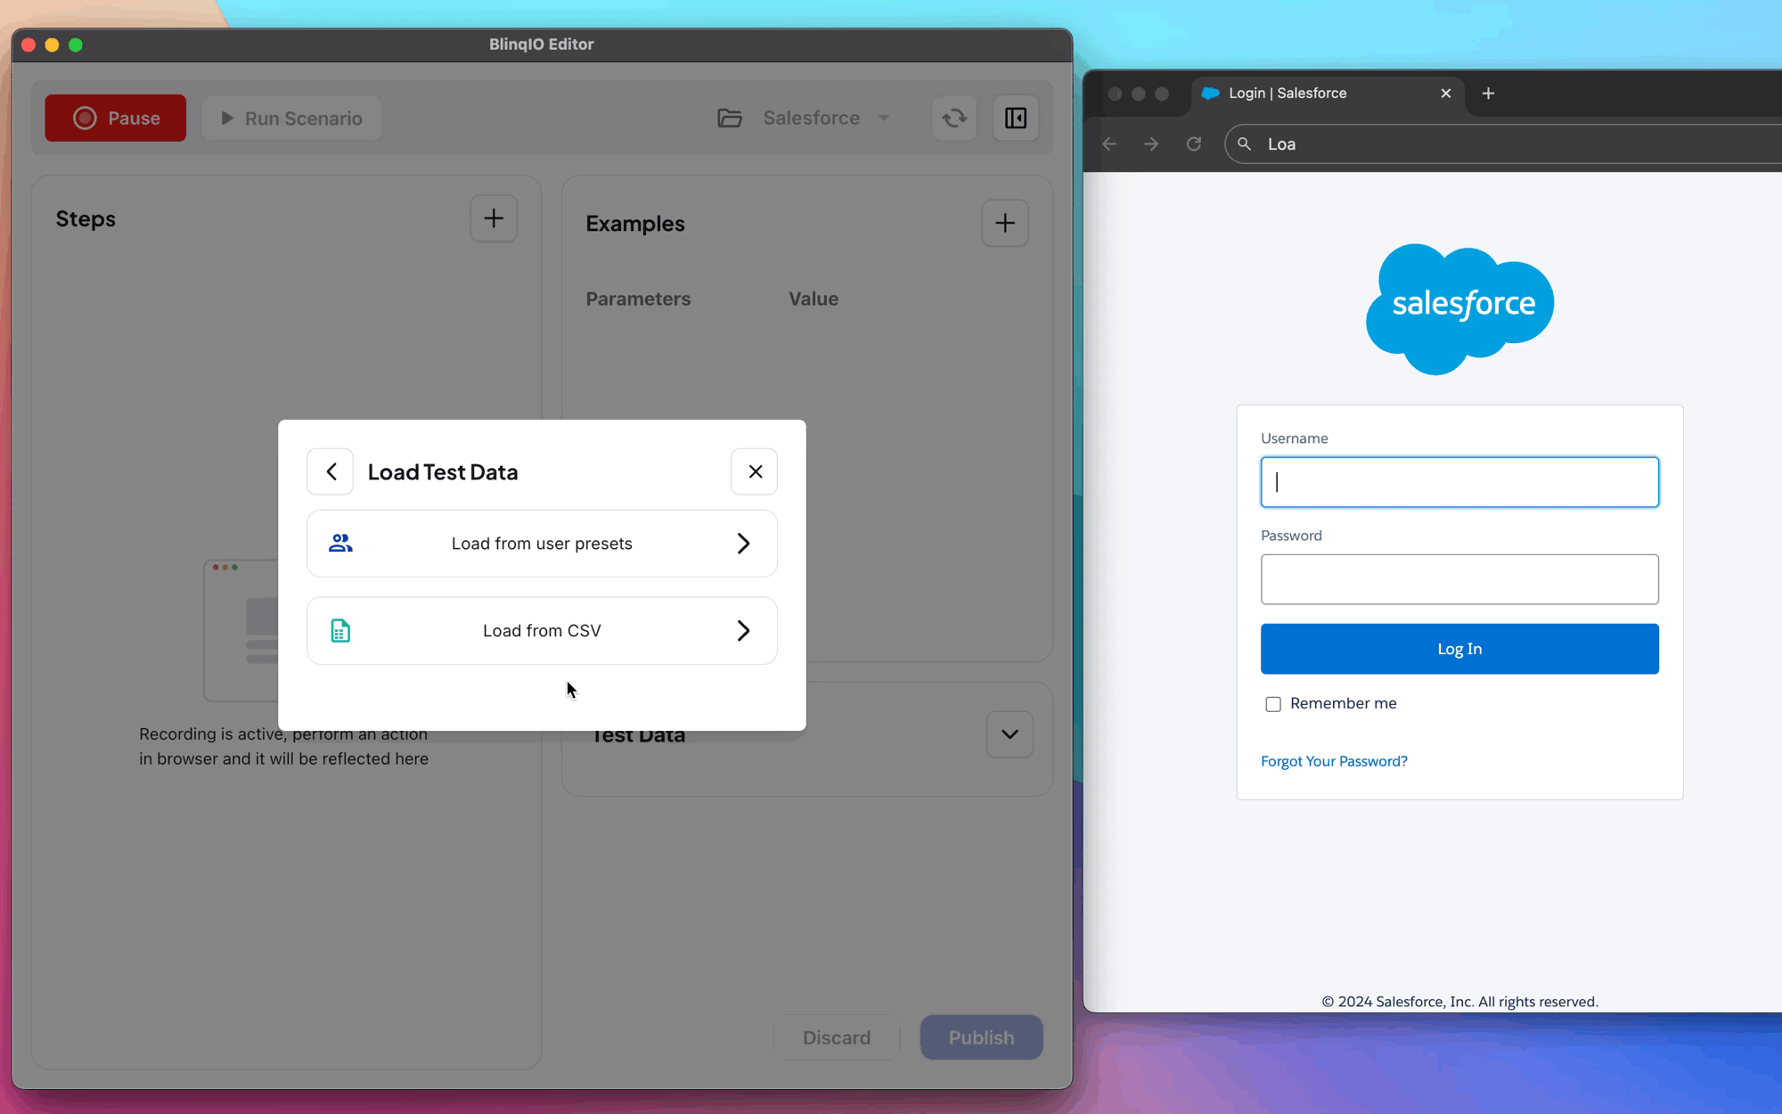This screenshot has height=1114, width=1782.
Task: Close the Load Test Data dialog
Action: pyautogui.click(x=755, y=471)
